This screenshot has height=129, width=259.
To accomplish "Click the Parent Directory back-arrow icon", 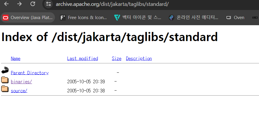I will pos(5,70).
